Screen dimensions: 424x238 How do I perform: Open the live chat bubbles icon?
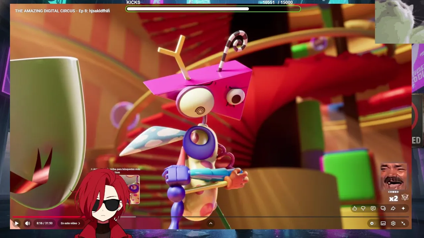[x=383, y=208]
